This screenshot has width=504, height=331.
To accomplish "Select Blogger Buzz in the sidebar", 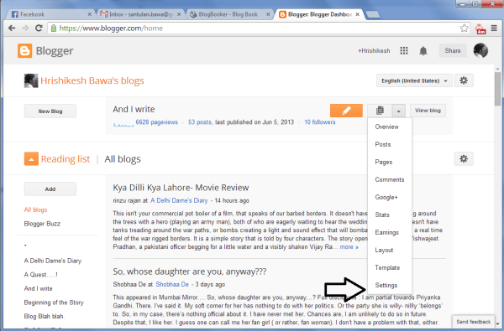I will [42, 224].
